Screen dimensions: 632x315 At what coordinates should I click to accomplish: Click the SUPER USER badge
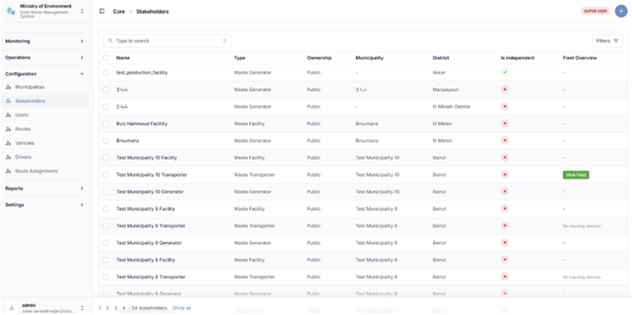pyautogui.click(x=596, y=11)
